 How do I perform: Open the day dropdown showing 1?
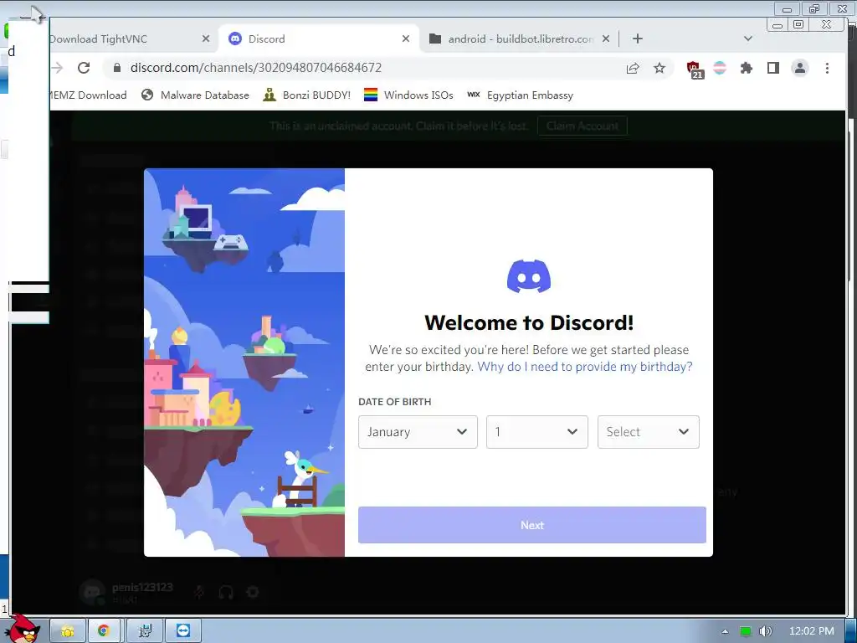click(536, 432)
